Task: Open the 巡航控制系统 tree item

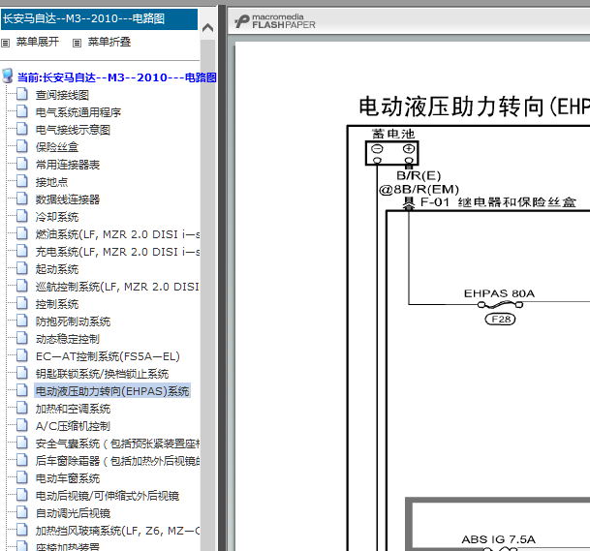Action: pyautogui.click(x=117, y=287)
